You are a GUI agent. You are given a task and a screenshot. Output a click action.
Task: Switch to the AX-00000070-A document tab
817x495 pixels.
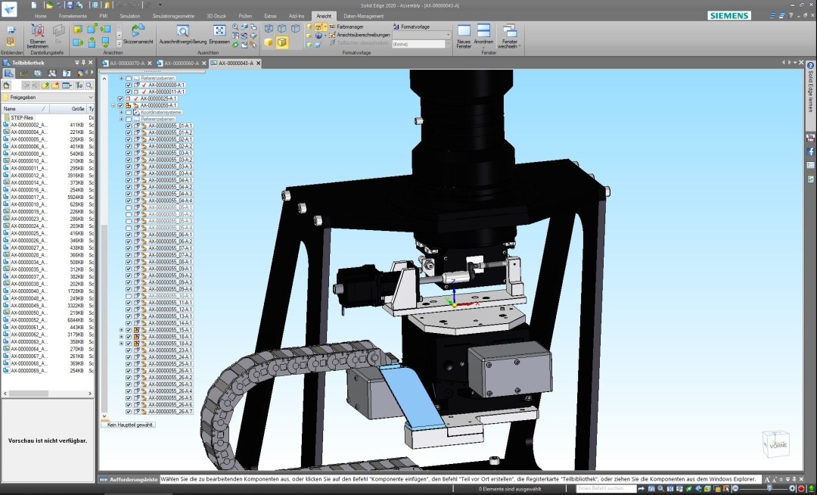tap(127, 64)
